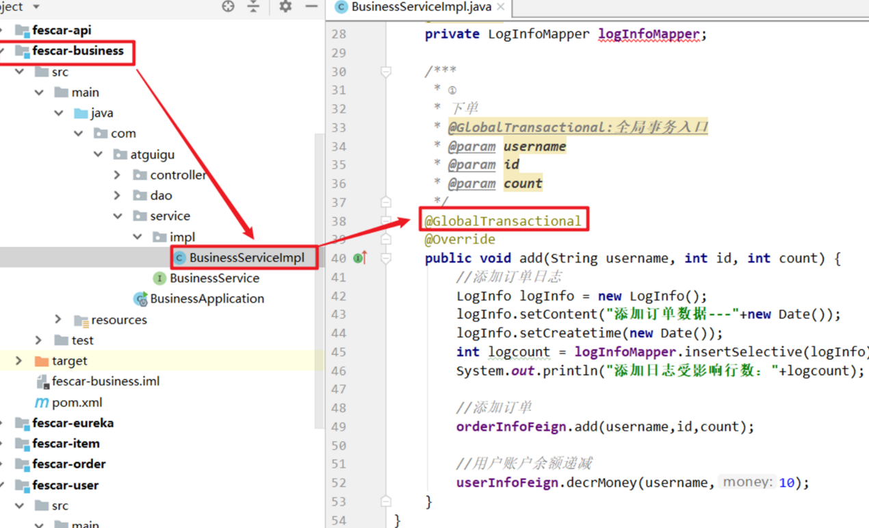Select BusinessApplication in project tree

207,299
